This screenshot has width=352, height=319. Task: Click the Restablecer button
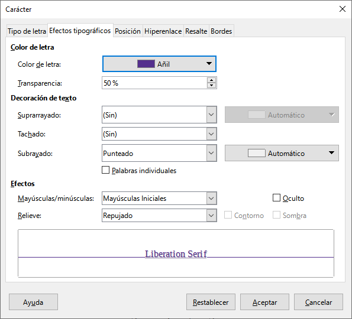[211, 302]
